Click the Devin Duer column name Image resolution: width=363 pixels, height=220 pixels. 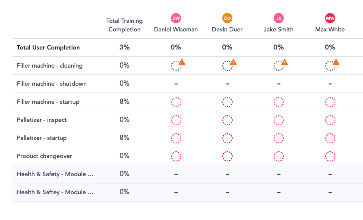click(x=227, y=29)
